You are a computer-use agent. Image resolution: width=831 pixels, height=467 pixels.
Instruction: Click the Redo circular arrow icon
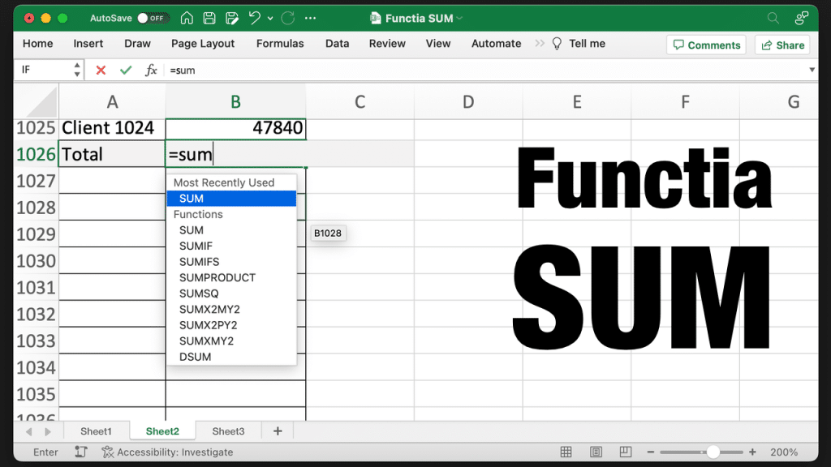point(288,18)
